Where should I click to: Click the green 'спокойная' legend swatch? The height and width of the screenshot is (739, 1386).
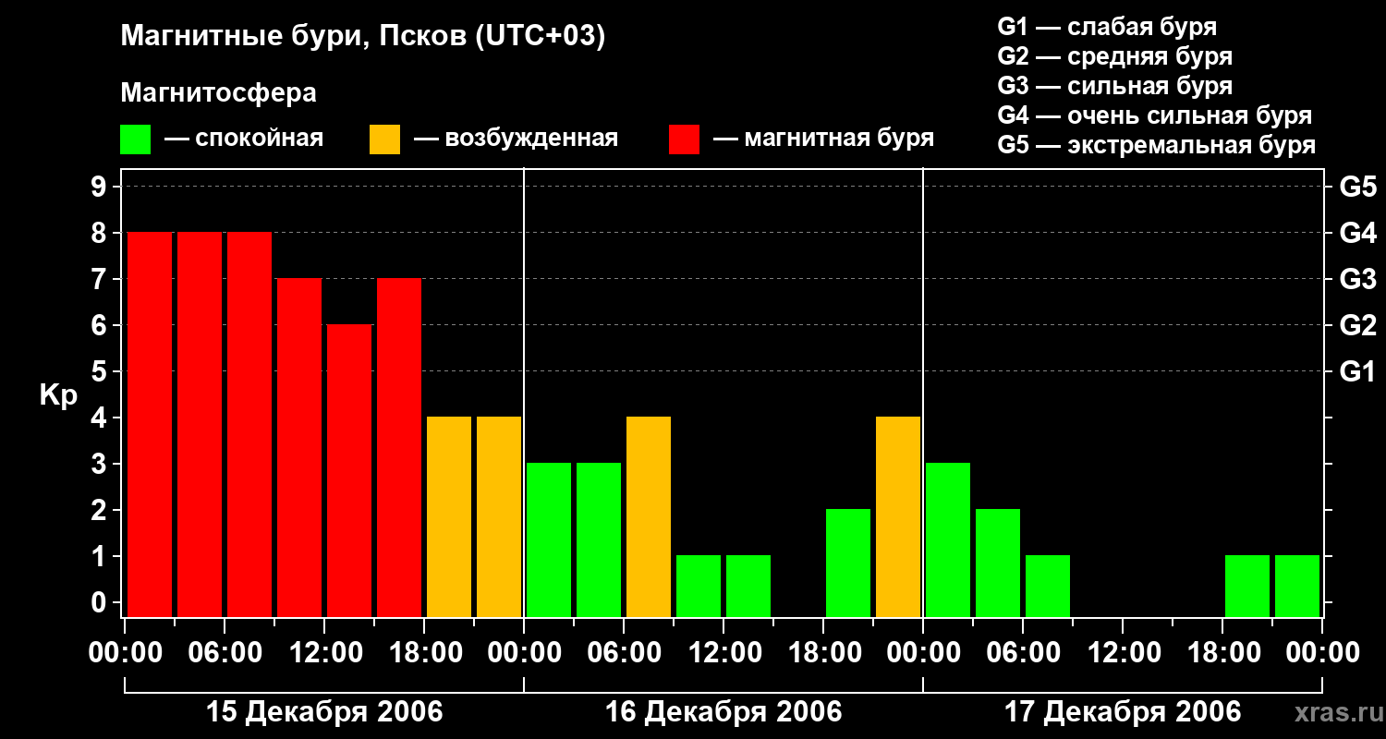pos(136,139)
